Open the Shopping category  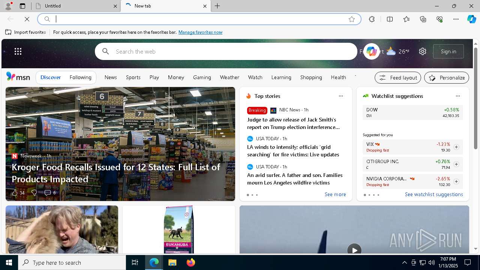point(311,77)
